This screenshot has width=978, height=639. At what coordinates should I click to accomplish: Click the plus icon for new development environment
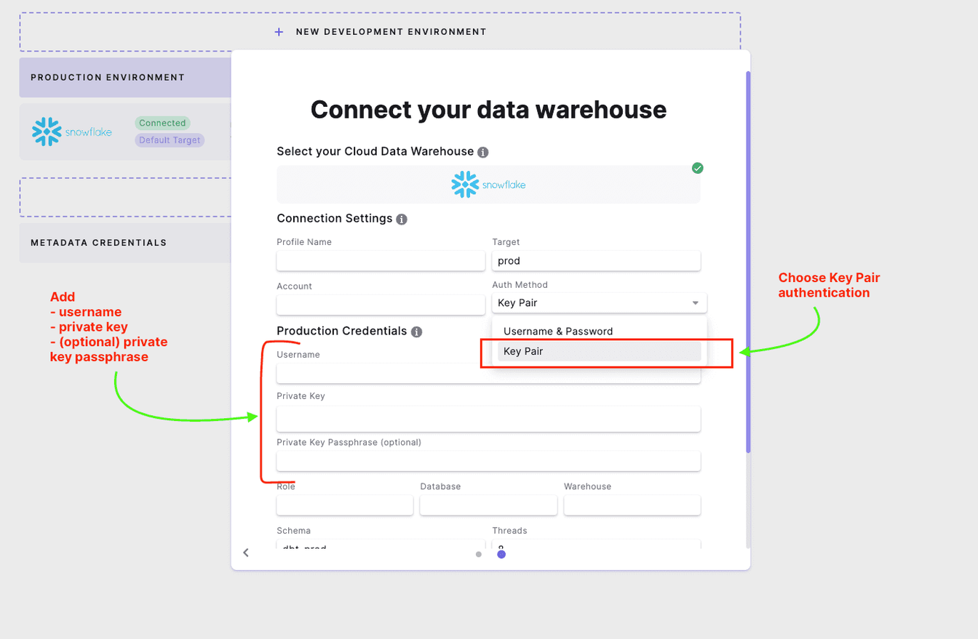click(279, 32)
